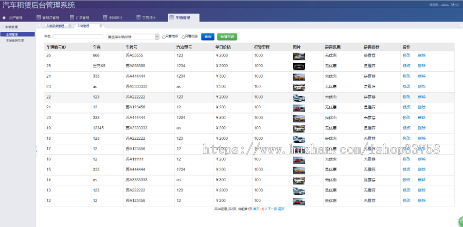
Task: Open the car thumbnail in row ID 13
Action: pyautogui.click(x=299, y=191)
